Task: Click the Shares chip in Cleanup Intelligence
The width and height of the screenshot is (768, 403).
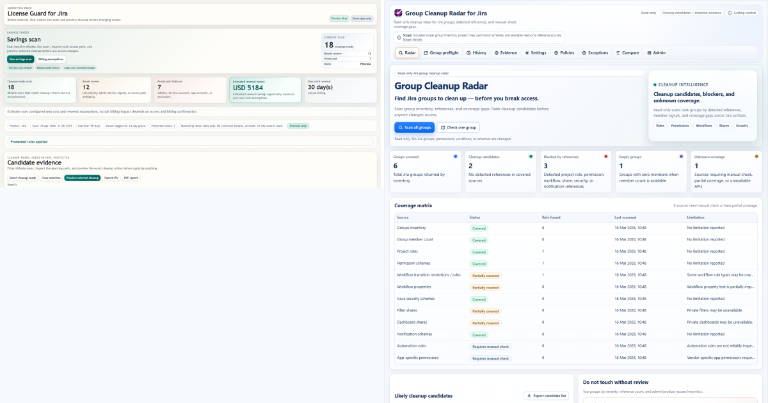Action: [724, 125]
